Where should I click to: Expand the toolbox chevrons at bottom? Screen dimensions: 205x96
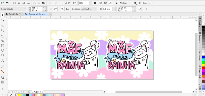coord(3,95)
